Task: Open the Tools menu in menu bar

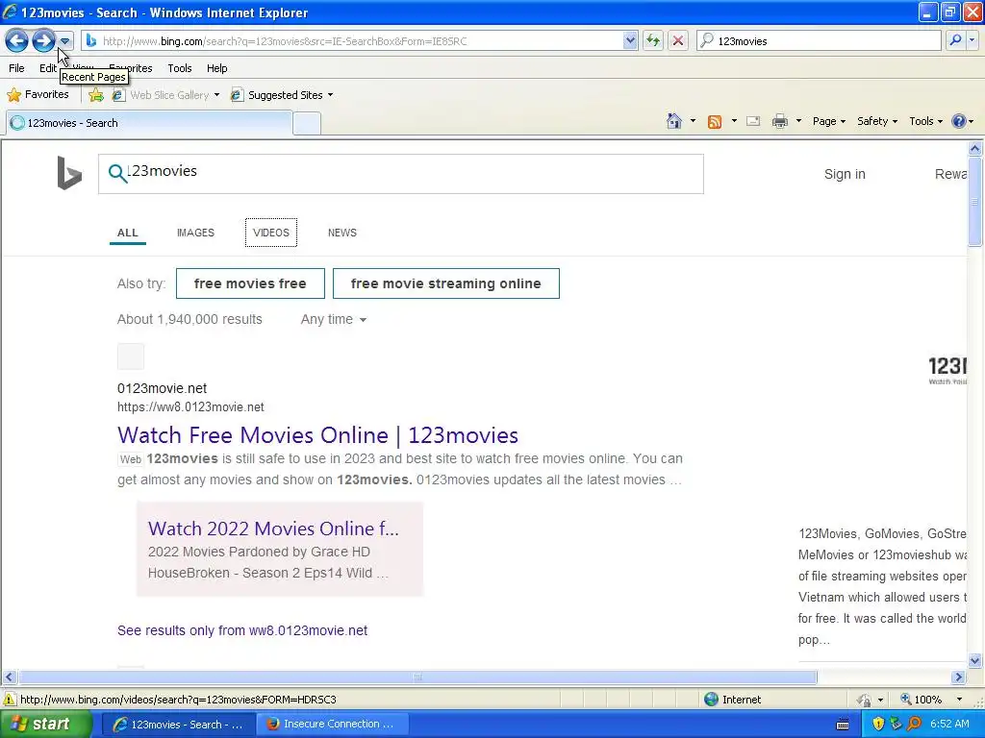Action: tap(180, 68)
